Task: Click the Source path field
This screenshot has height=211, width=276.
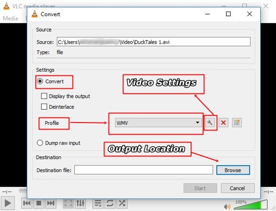Action: click(x=153, y=42)
